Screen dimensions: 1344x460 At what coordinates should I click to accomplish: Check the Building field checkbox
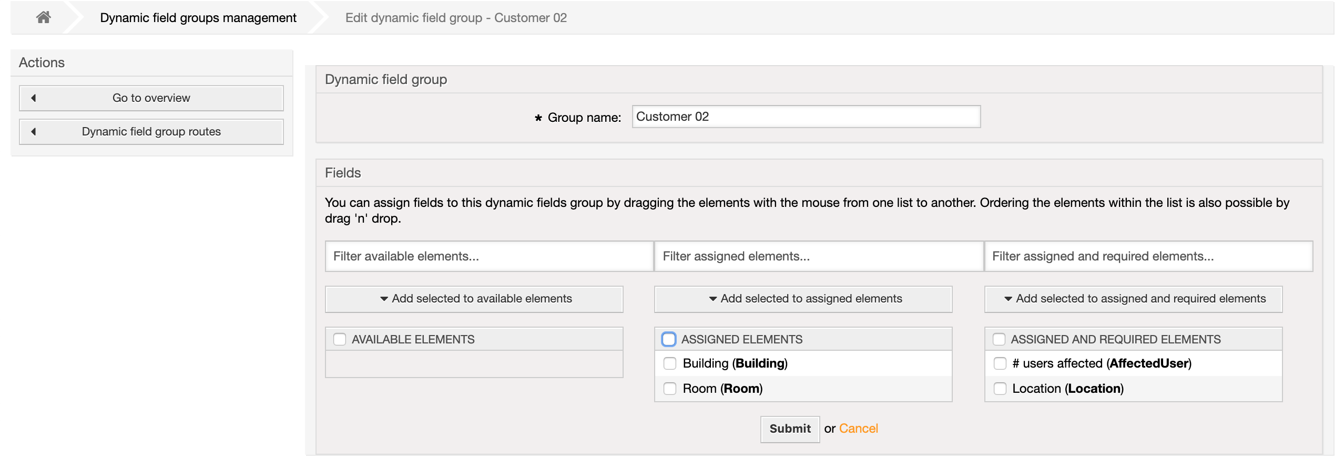click(669, 363)
